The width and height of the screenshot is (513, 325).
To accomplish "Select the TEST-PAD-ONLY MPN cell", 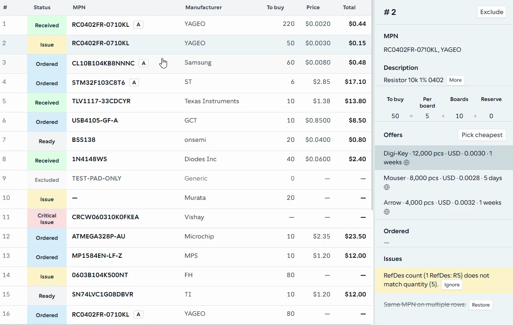I will pyautogui.click(x=96, y=179).
